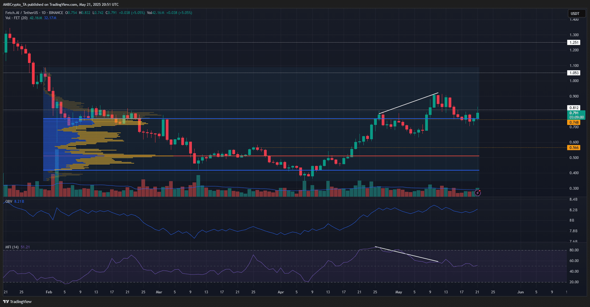Click the 1.000 price axis label

pos(574,81)
